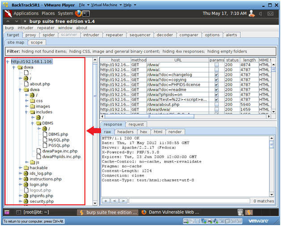281x226 pixels.
Task: Switch to the proxy tab
Action: (x=30, y=35)
